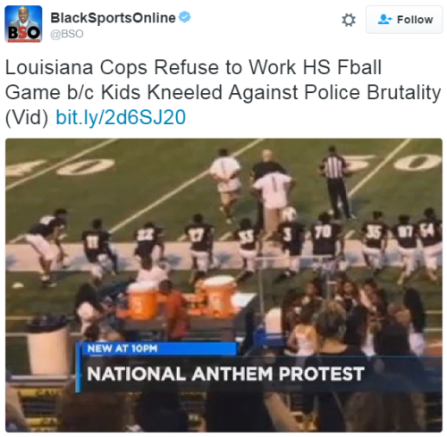Open the bit.ly/2d6SJ20 link

[x=121, y=117]
